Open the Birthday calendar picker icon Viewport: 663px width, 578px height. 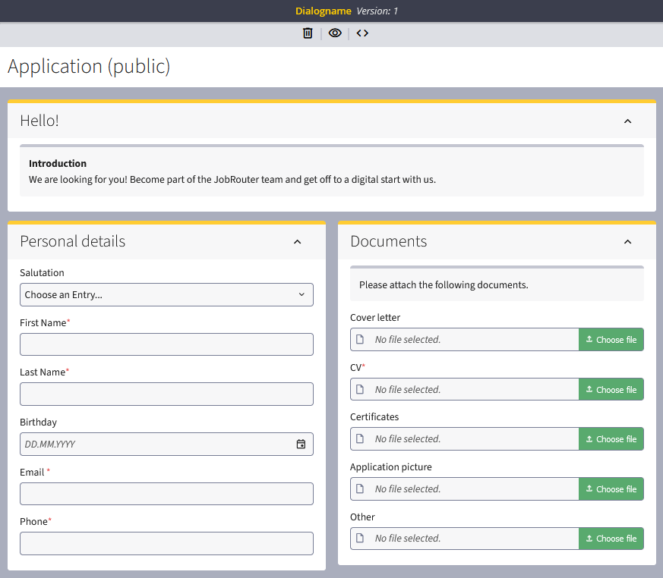pos(301,444)
